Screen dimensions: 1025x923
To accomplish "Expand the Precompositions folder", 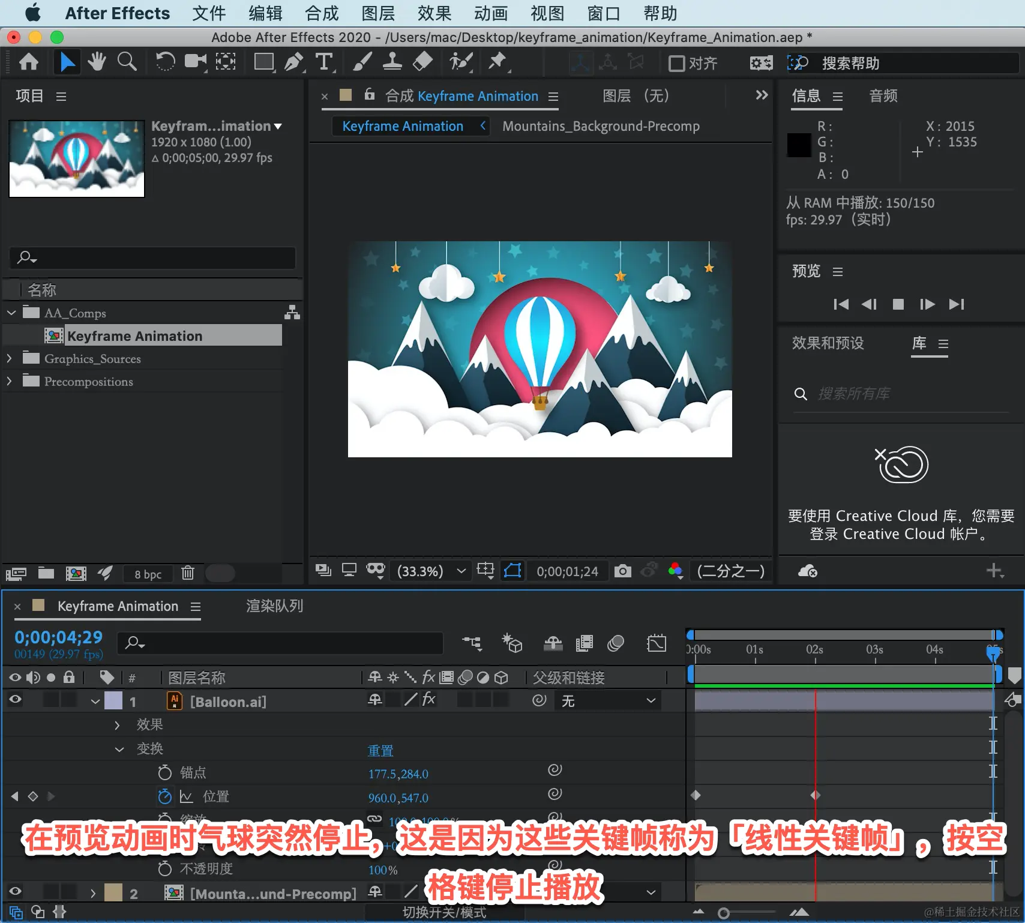I will coord(9,381).
